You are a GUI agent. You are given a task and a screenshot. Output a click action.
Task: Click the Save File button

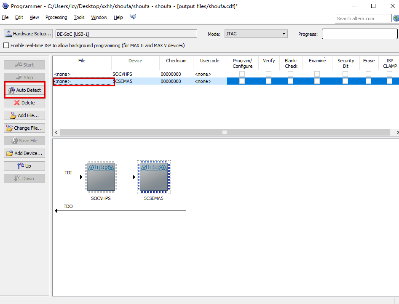pos(24,140)
